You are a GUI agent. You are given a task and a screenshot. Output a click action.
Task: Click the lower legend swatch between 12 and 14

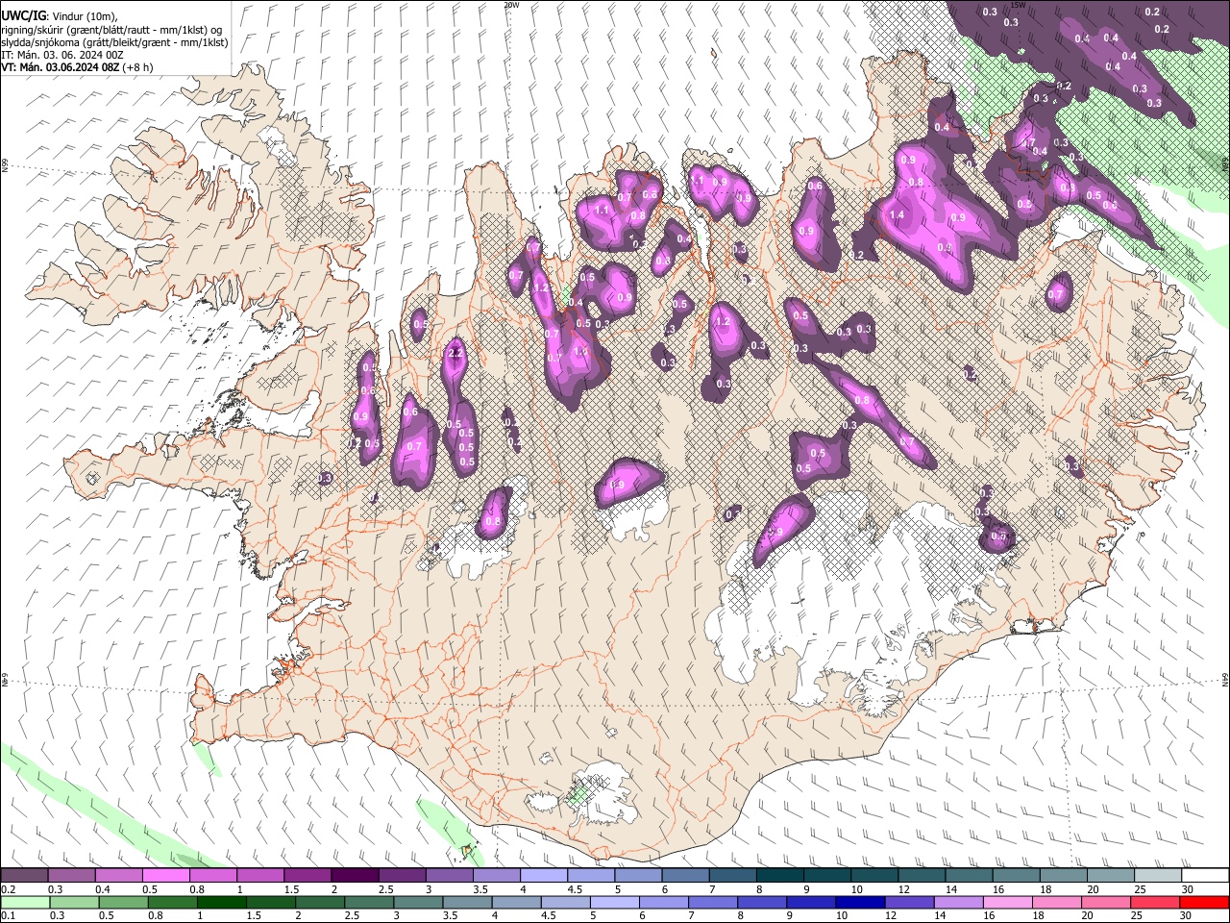908,902
